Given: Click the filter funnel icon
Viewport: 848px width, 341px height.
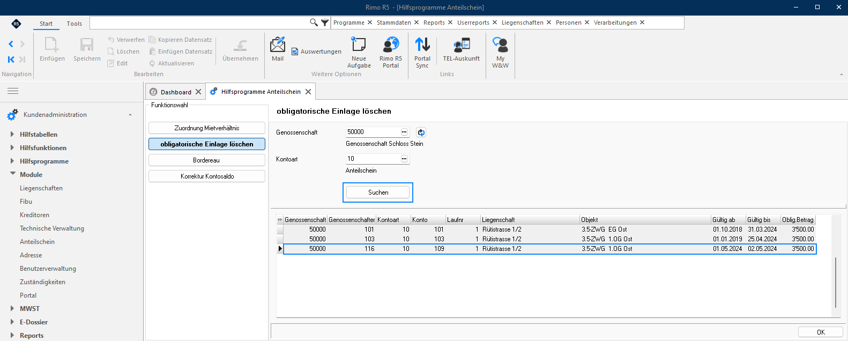Looking at the screenshot, I should (x=324, y=23).
